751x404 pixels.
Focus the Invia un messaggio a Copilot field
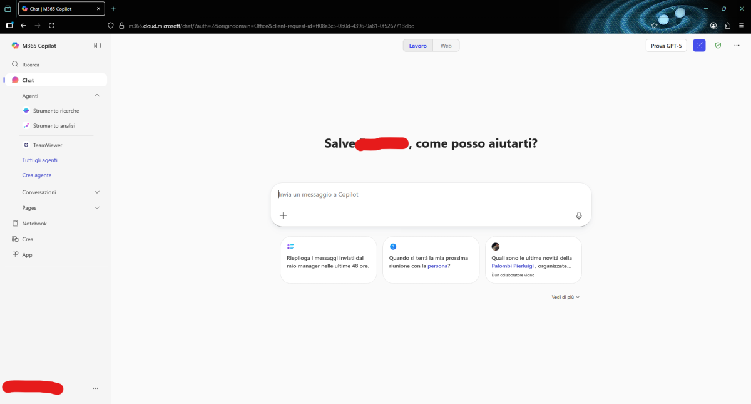[431, 195]
